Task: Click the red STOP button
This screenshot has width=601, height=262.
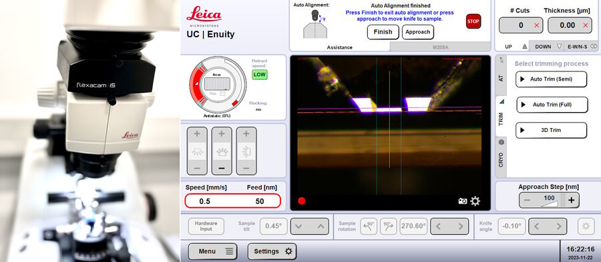Action: click(x=473, y=21)
